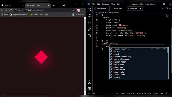Click the feedback icon in status bar
The width and height of the screenshot is (172, 97).
[166, 93]
